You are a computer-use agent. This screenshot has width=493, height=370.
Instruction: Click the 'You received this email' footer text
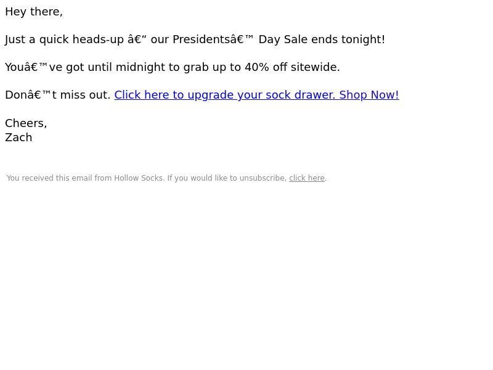point(50,178)
